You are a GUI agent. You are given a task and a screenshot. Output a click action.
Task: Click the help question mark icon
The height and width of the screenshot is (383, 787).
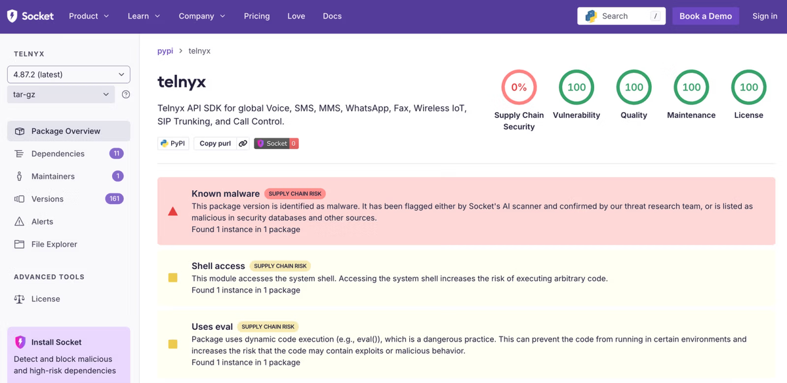click(x=126, y=94)
